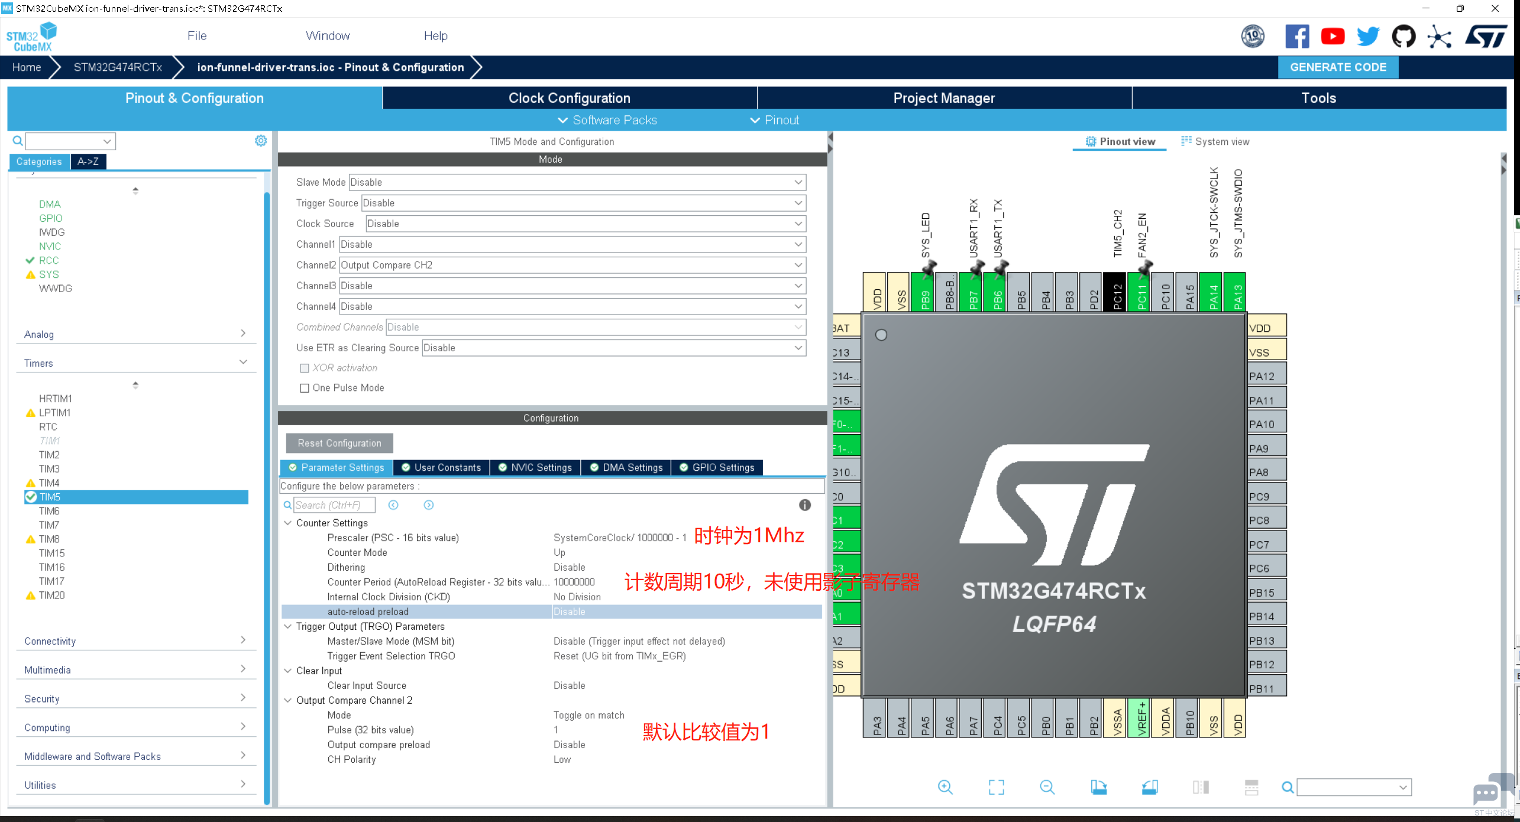Image resolution: width=1520 pixels, height=822 pixels.
Task: Toggle the XOR activation checkbox
Action: (305, 368)
